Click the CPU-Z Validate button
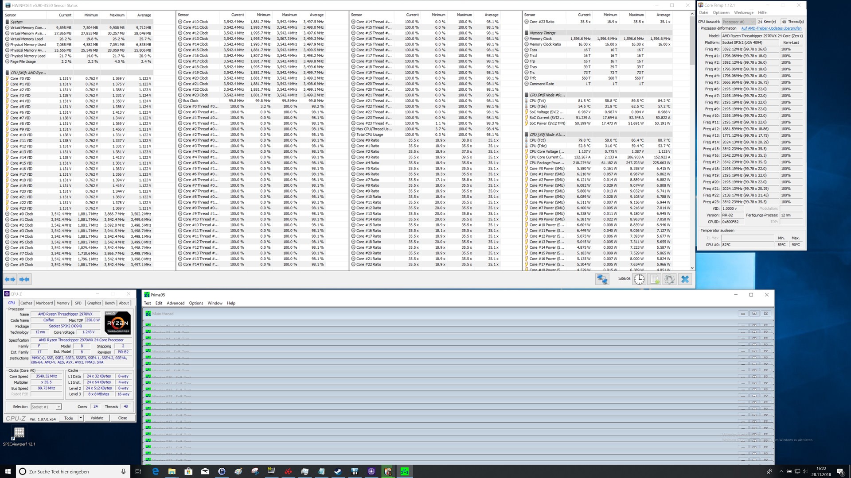Screen dimensions: 851x478 click(x=97, y=418)
